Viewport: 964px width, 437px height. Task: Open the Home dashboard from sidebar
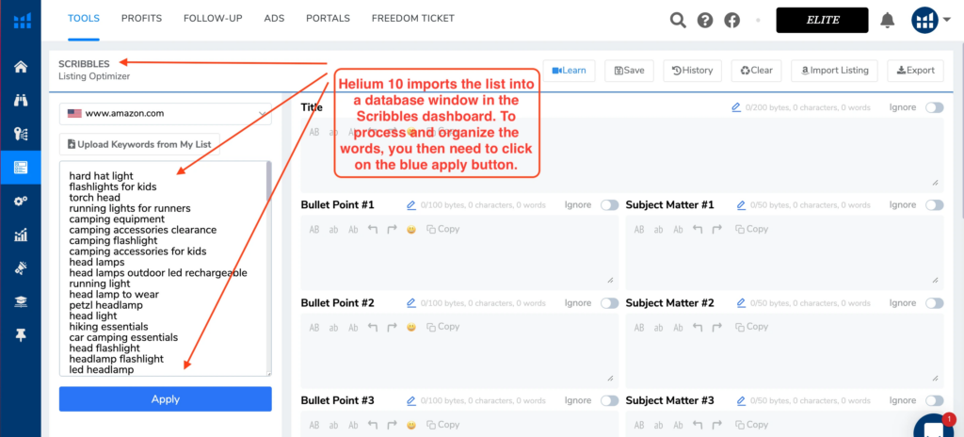point(21,67)
